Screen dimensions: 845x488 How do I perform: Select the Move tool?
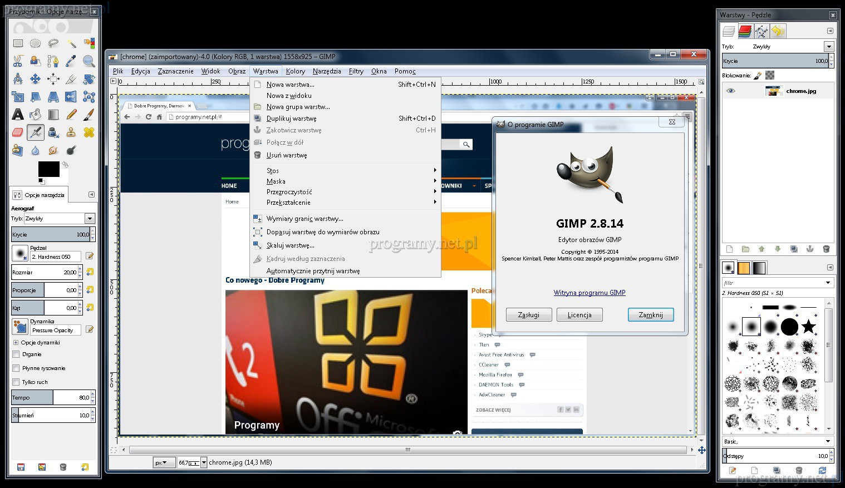36,79
